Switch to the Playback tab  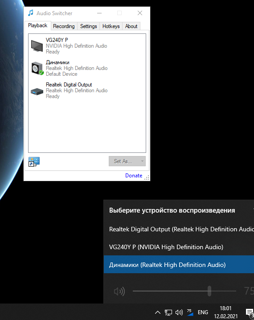pos(37,25)
